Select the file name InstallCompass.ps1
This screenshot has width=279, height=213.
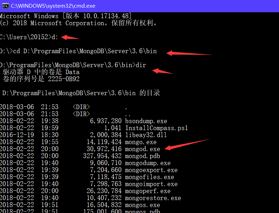click(x=157, y=128)
